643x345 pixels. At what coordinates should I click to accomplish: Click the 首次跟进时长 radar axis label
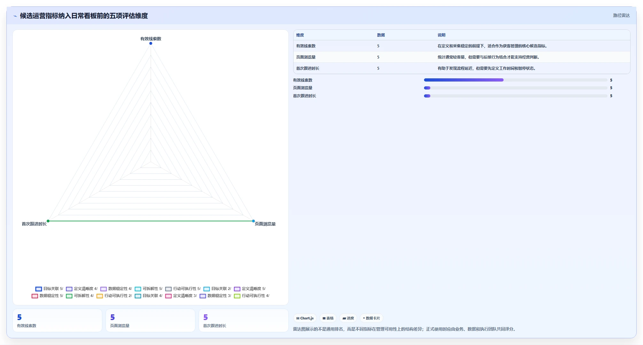[34, 224]
